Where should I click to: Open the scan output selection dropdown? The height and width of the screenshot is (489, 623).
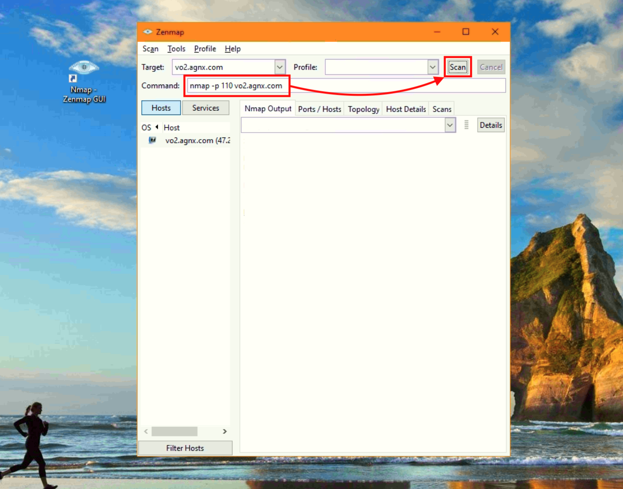pos(450,125)
